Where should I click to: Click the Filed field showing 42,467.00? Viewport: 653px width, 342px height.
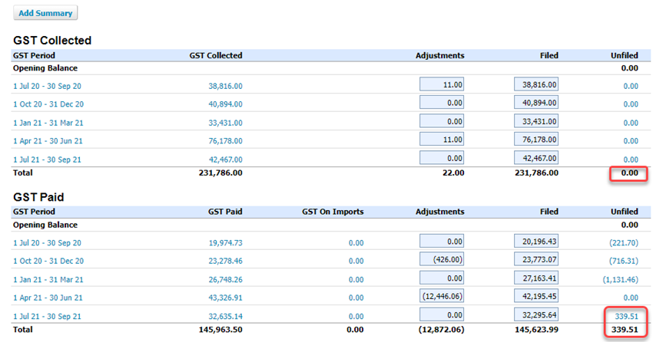click(x=536, y=158)
